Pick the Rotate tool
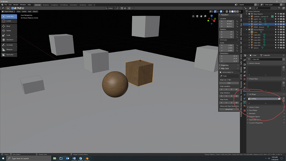The image size is (286, 161). (9, 31)
